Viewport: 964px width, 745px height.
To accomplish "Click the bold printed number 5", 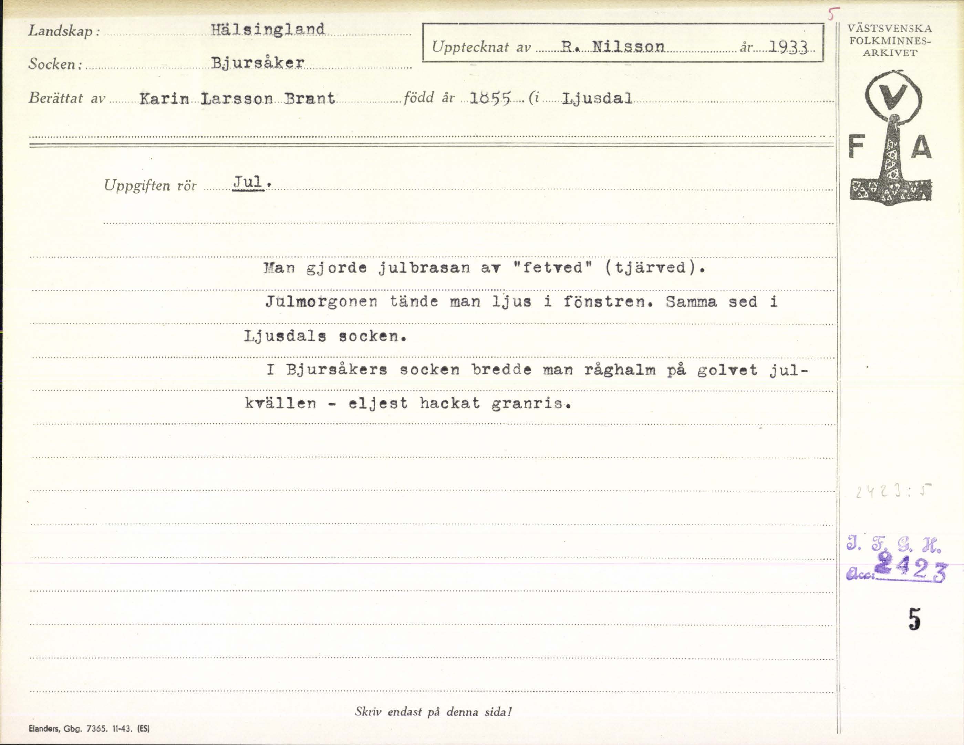I will [914, 619].
